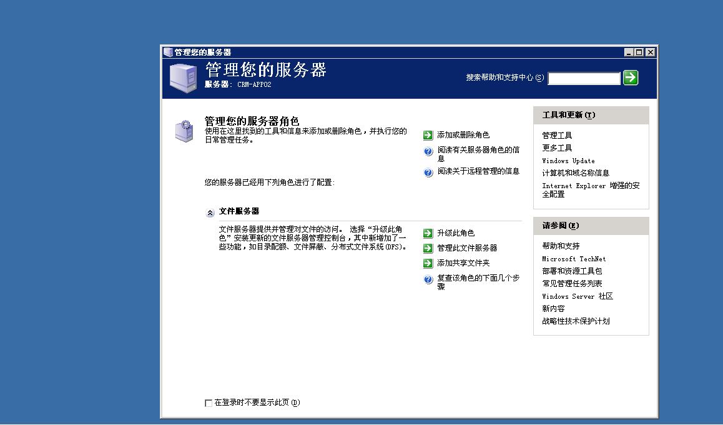
Task: Open 战略性技术保护计划 link
Action: click(576, 321)
